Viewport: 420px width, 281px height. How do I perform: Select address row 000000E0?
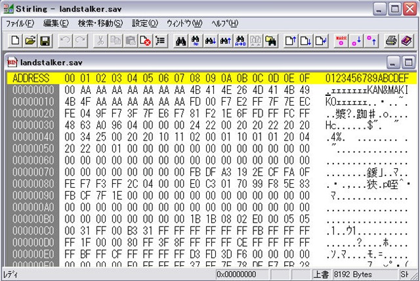pos(33,254)
